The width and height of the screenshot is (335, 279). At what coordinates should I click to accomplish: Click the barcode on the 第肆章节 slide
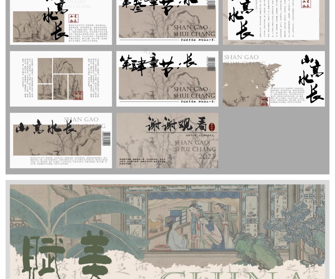click(x=211, y=64)
